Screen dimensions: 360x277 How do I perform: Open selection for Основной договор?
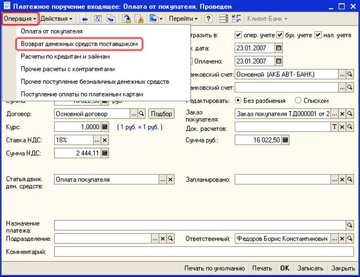click(133, 114)
